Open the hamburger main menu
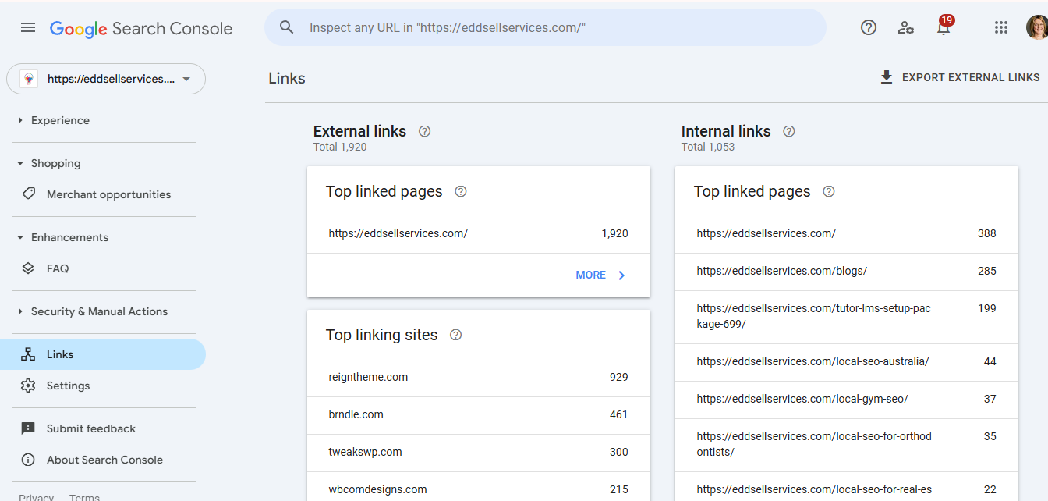 coord(28,28)
